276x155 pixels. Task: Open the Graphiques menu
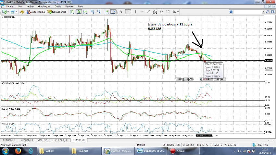pos(44,6)
